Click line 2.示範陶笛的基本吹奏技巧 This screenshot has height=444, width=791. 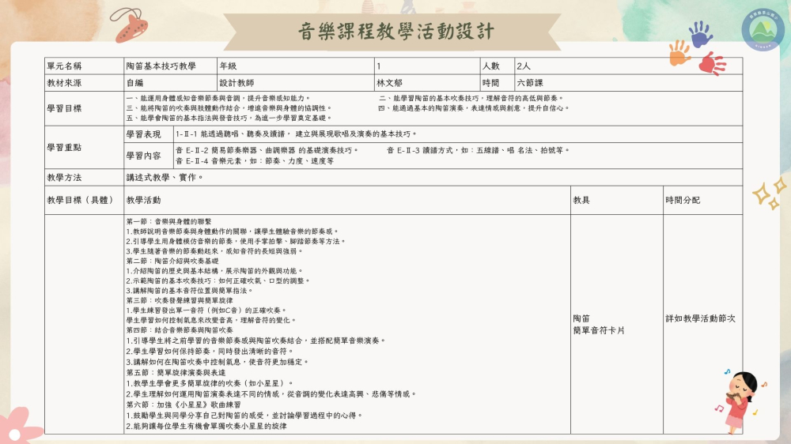[x=218, y=280]
